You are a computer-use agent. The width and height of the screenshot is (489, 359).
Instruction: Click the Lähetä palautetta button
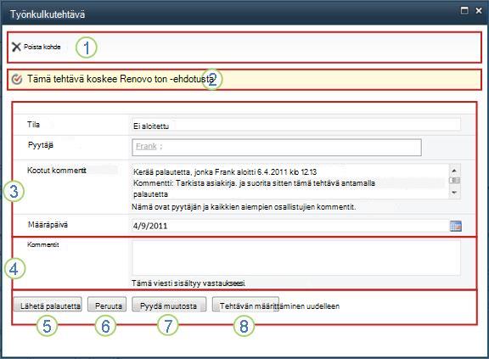48,305
